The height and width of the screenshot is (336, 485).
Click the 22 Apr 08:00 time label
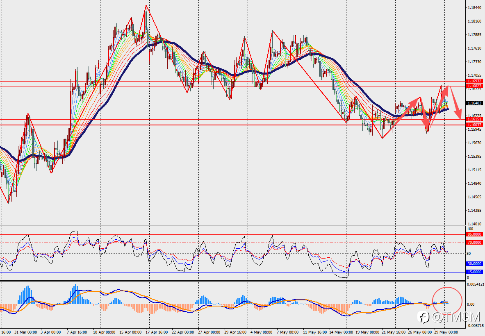pyautogui.click(x=183, y=332)
